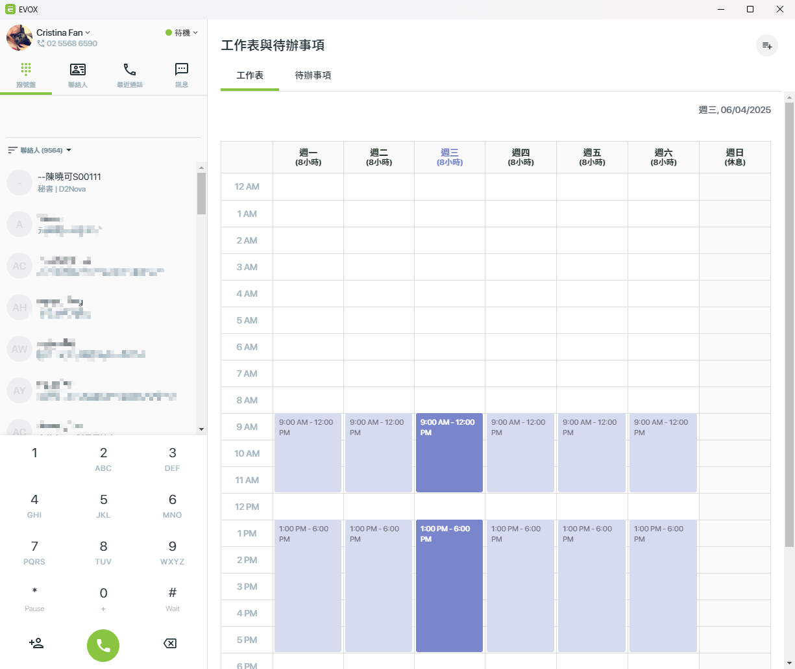The height and width of the screenshot is (669, 795).
Task: Click the date 週三, 06/04/2025
Action: 735,110
